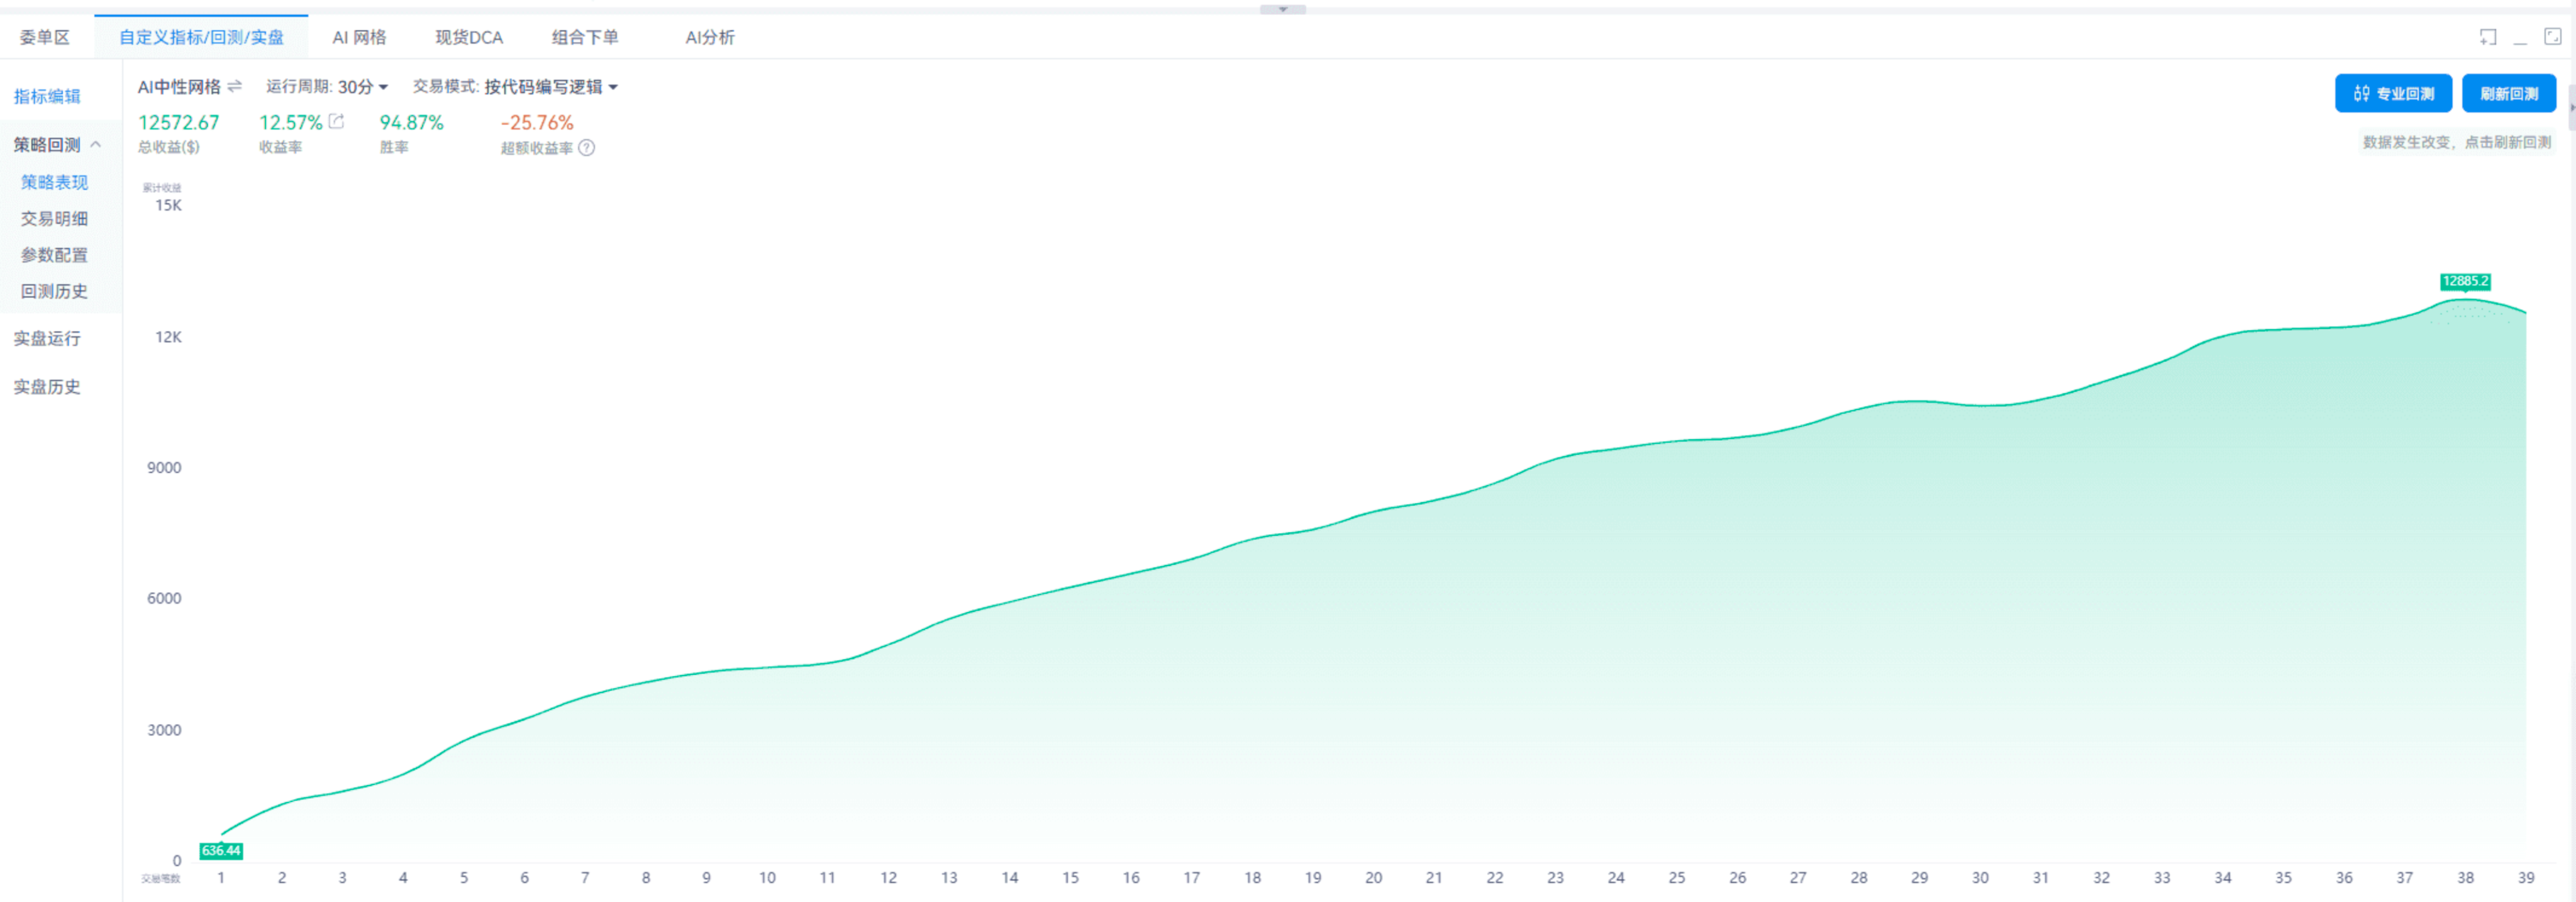Click the 专业回测 button
This screenshot has height=902, width=2576.
click(2393, 93)
